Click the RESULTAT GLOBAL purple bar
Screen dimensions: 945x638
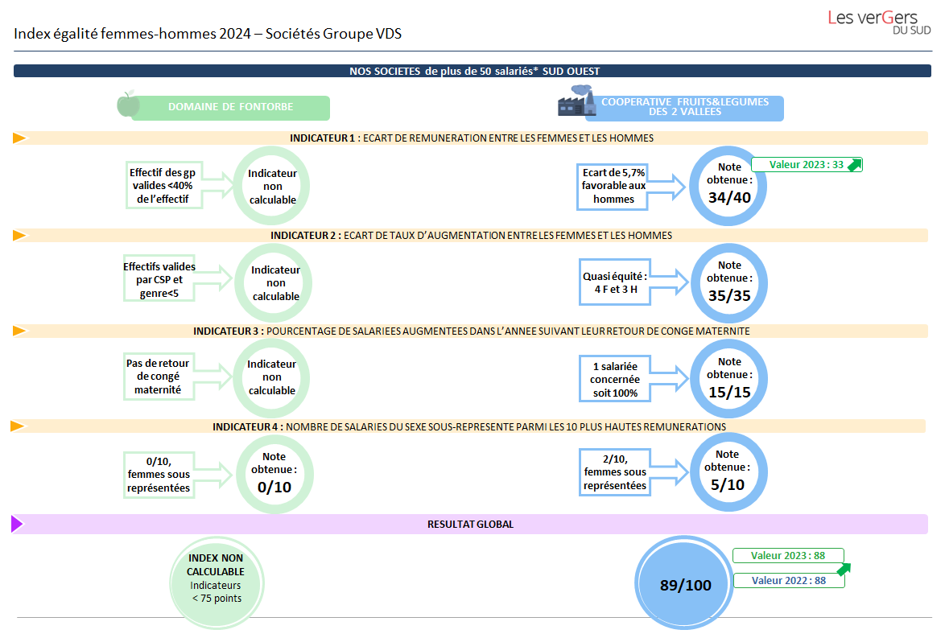[x=470, y=524]
